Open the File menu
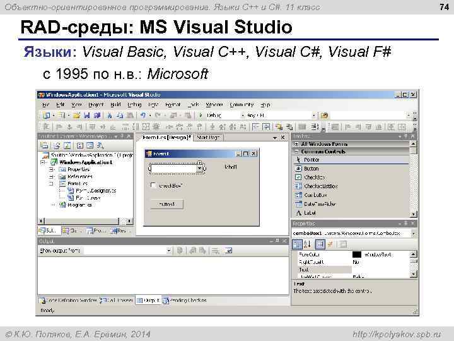The image size is (454, 341). tap(45, 105)
